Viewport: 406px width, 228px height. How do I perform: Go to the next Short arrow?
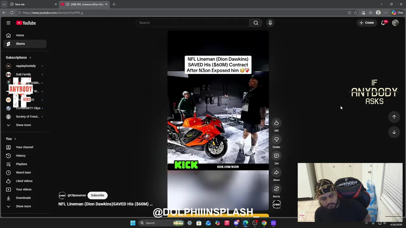(394, 132)
